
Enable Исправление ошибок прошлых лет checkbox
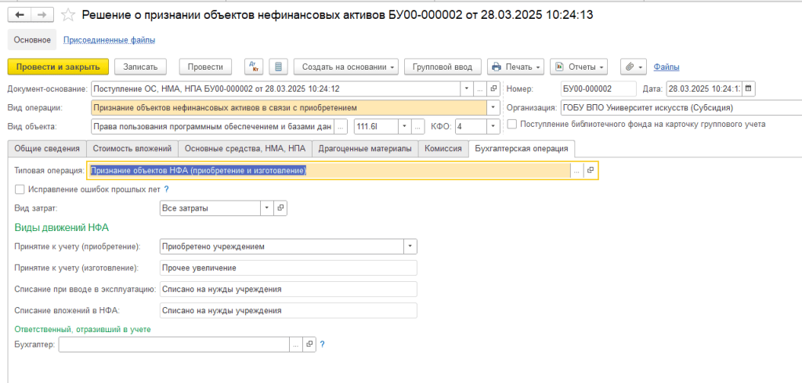tap(20, 189)
